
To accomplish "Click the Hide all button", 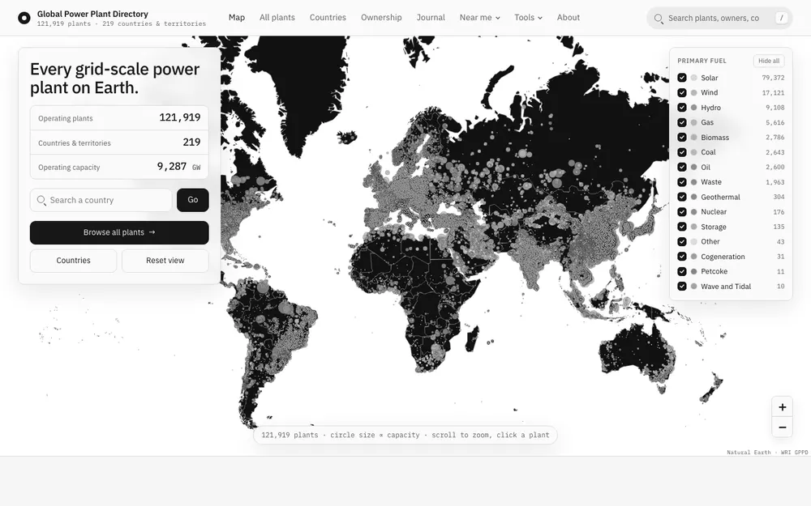I will pyautogui.click(x=769, y=61).
